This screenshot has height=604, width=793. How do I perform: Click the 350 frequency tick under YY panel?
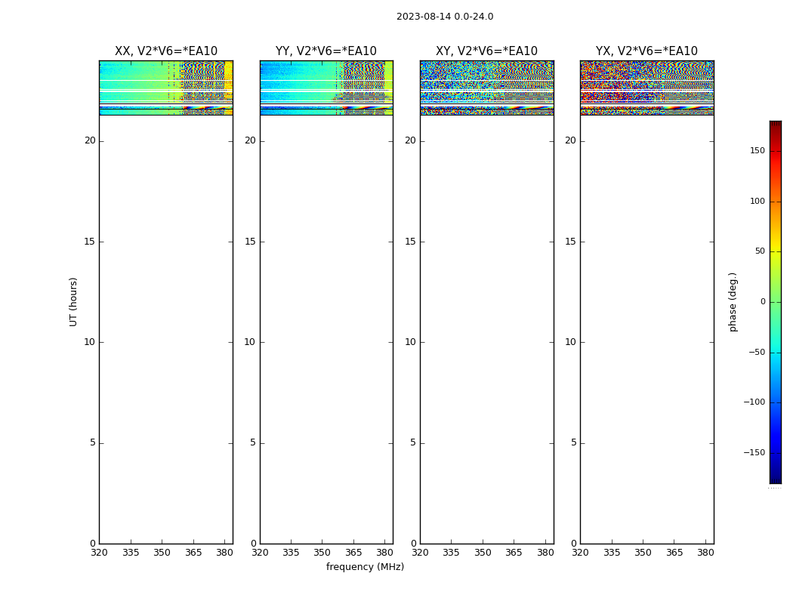tap(322, 553)
